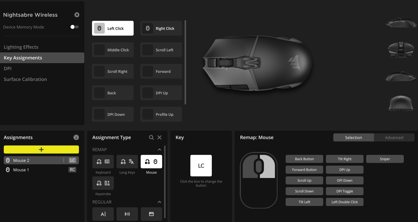The height and width of the screenshot is (222, 418).
Task: Select the DPI Up key assignment
Action: point(161,93)
